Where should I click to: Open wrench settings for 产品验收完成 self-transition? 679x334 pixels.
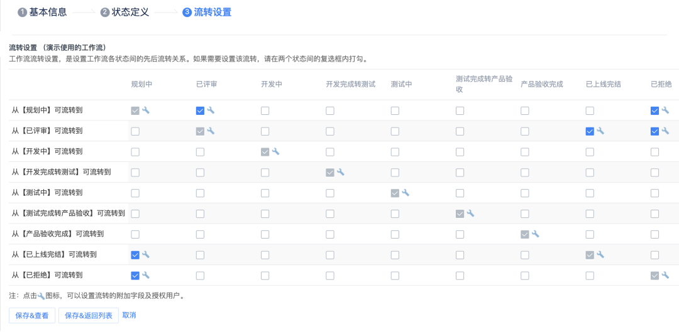click(536, 234)
